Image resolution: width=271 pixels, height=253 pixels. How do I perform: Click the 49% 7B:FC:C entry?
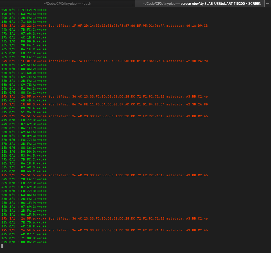(24, 159)
